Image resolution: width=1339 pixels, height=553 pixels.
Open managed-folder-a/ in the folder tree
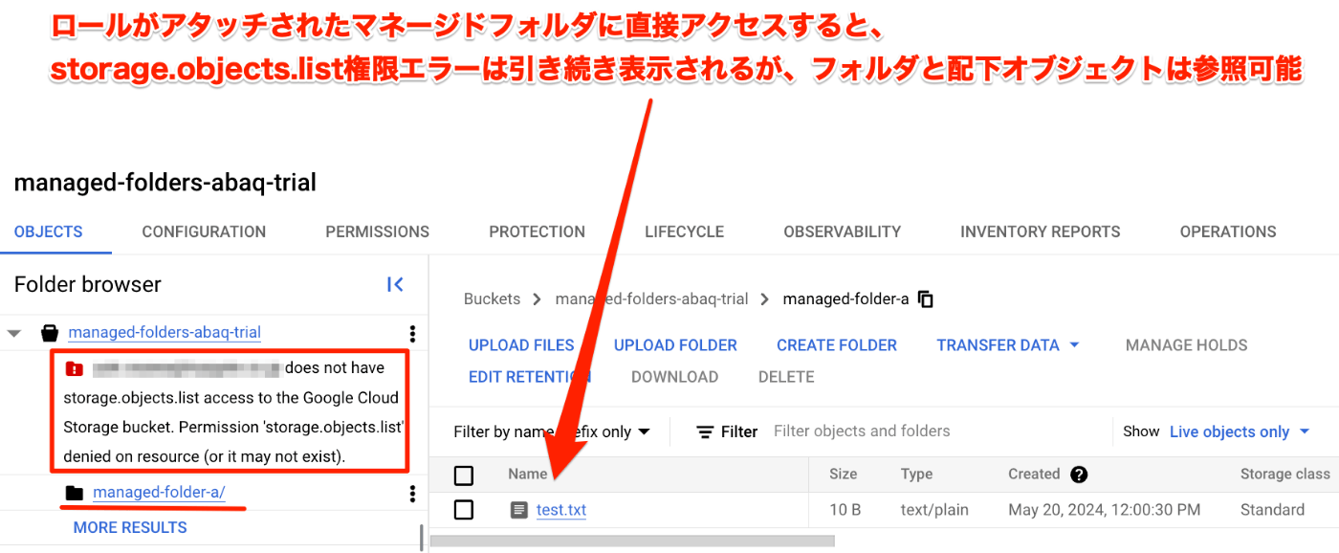coord(159,493)
